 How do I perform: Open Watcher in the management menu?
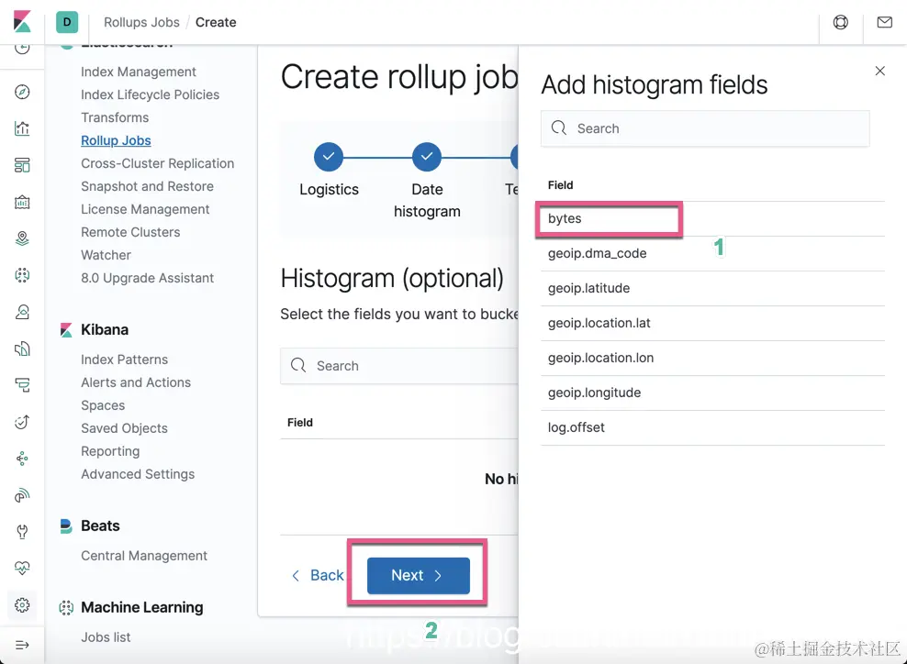[x=106, y=255]
